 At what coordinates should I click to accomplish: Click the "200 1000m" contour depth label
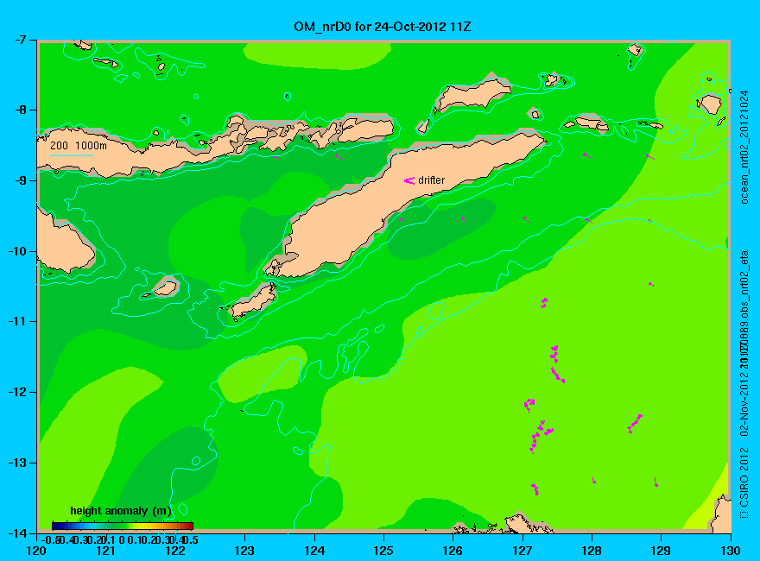pyautogui.click(x=79, y=145)
